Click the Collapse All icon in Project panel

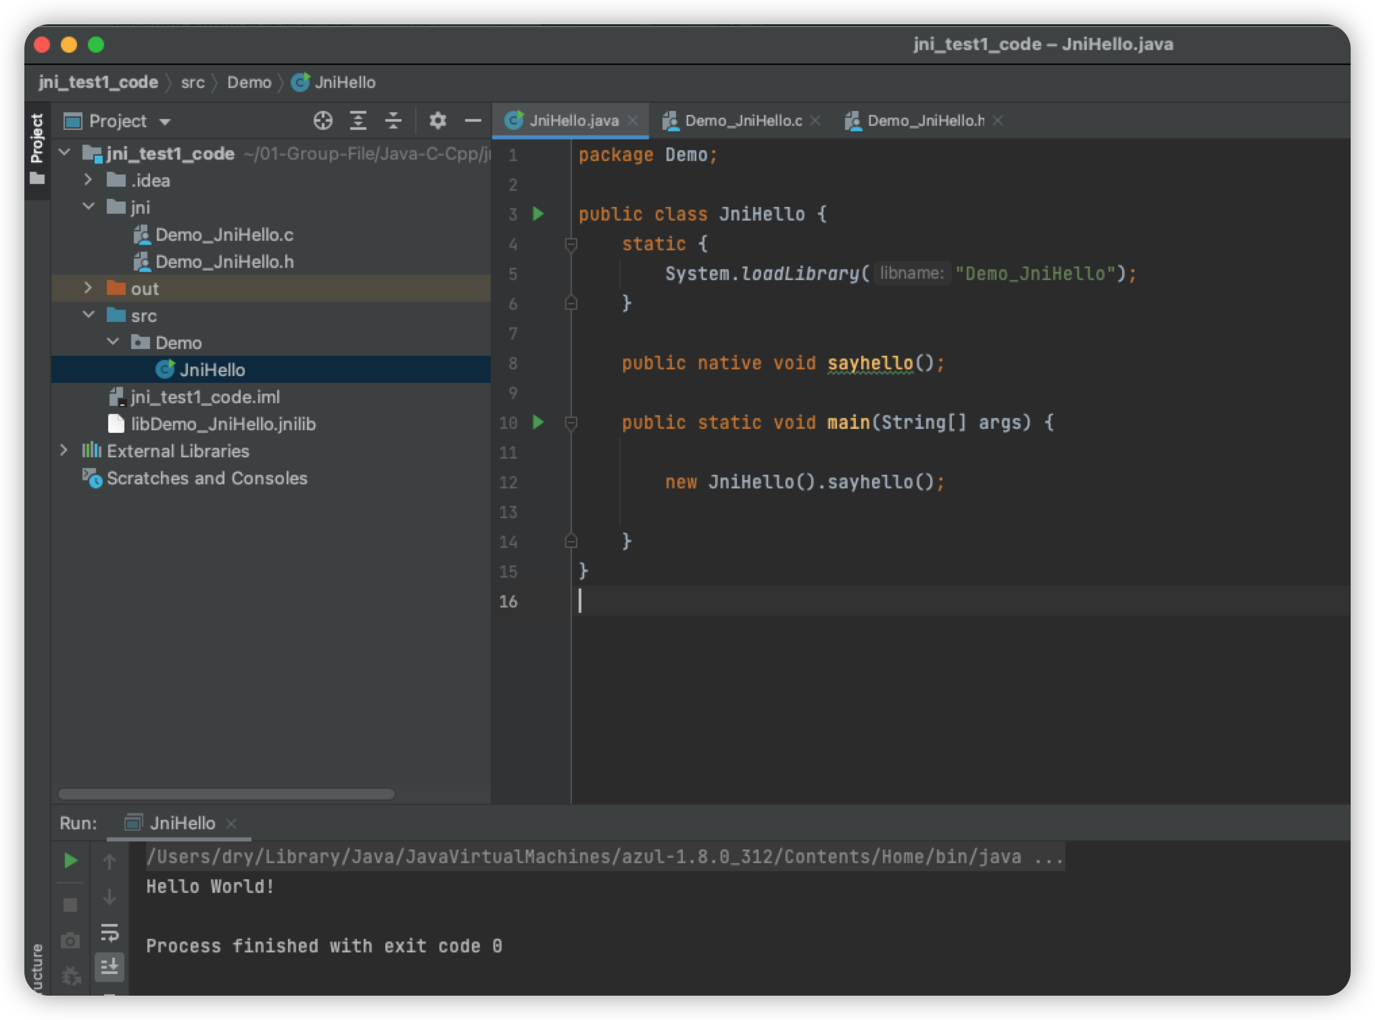[x=393, y=121]
